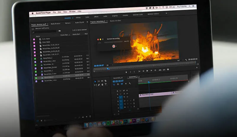The height and width of the screenshot is (137, 237).
Task: Click the blue playhead on the timeline ruler
Action: pos(149,82)
